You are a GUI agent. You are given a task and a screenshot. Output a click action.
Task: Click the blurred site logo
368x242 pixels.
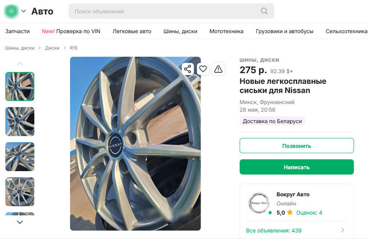[11, 11]
